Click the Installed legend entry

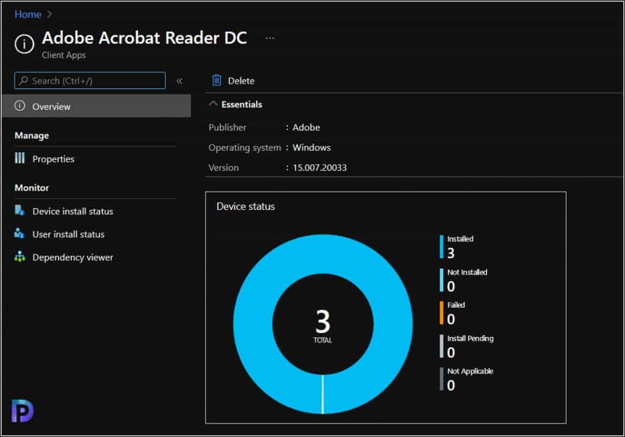coord(457,247)
